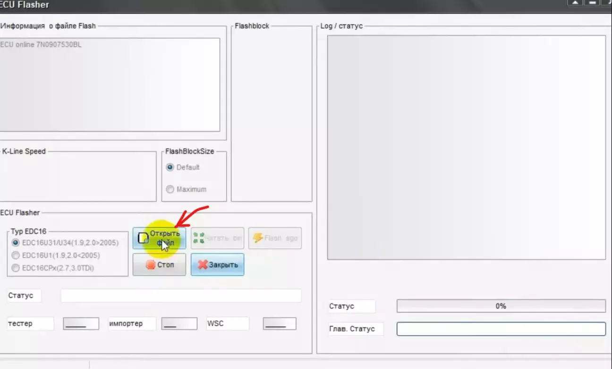The height and width of the screenshot is (369, 612).
Task: Click the Глав. Статус text field
Action: 501,329
